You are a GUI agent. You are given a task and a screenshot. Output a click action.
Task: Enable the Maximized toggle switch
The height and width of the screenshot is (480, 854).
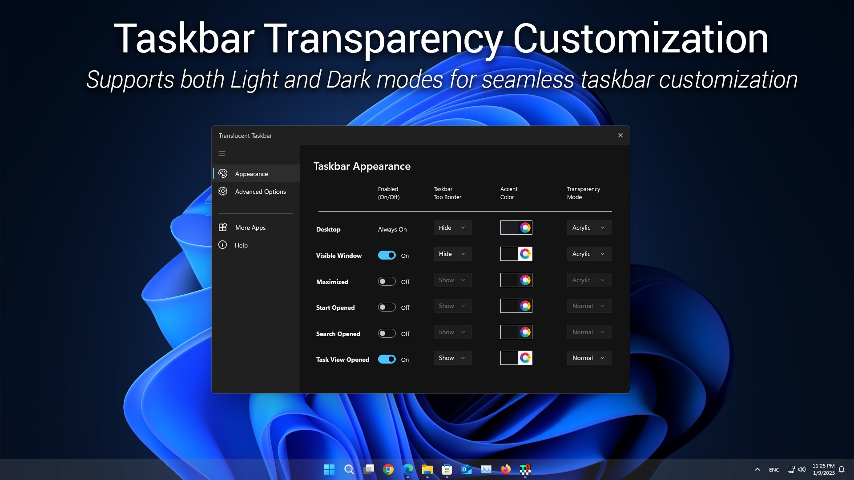[387, 281]
